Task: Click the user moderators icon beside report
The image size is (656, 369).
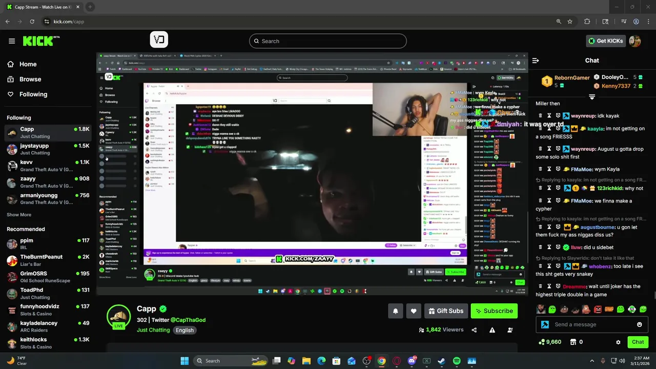Action: [x=510, y=330]
